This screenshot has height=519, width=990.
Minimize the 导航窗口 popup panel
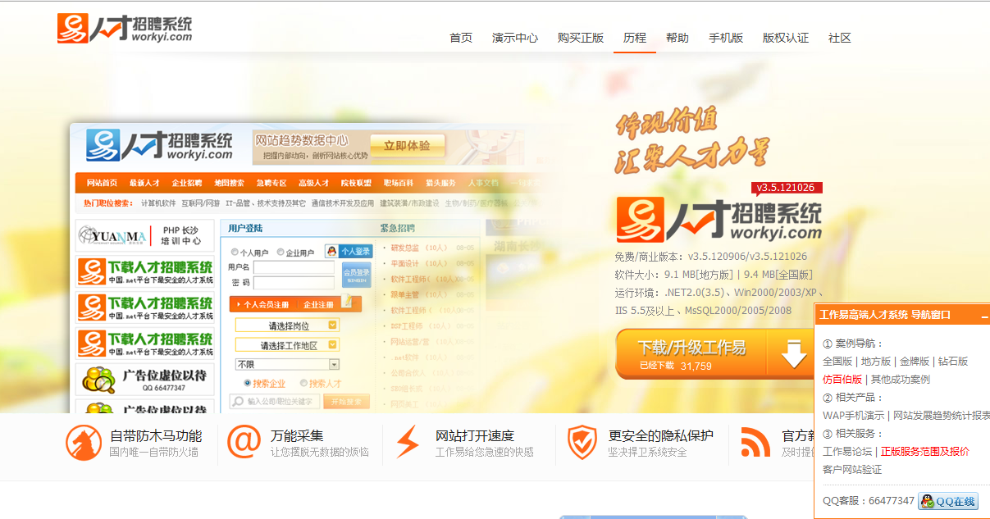click(x=984, y=316)
